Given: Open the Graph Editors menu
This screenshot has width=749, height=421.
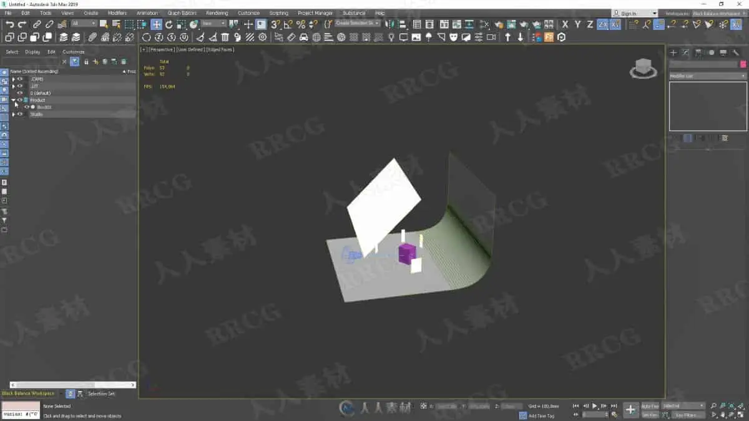Looking at the screenshot, I should (x=182, y=13).
